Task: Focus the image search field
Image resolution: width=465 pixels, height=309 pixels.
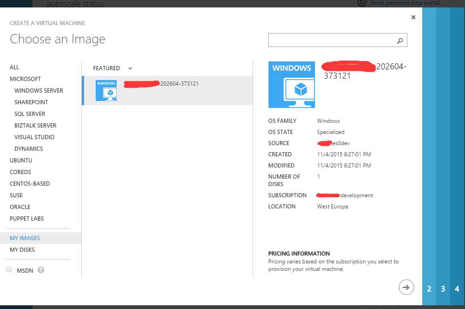Action: (337, 40)
